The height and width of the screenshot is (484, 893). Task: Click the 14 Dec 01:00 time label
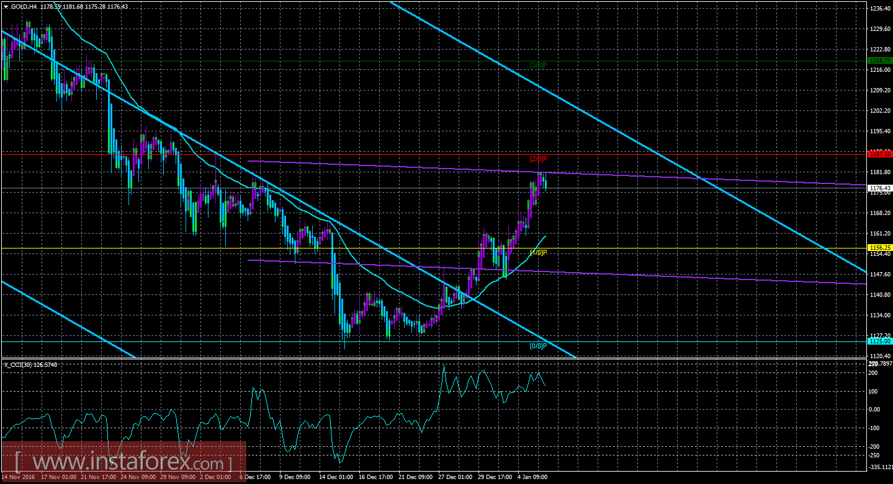click(x=334, y=478)
